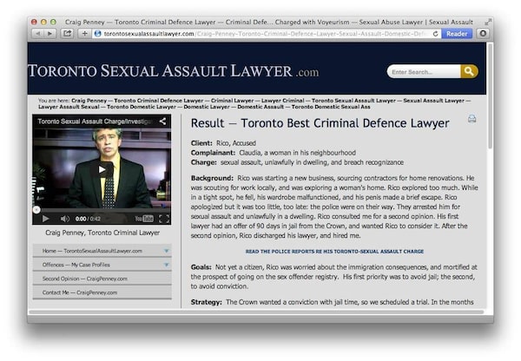Image resolution: width=521 pixels, height=361 pixels.
Task: Click the Safari back navigation arrow
Action: (x=39, y=33)
